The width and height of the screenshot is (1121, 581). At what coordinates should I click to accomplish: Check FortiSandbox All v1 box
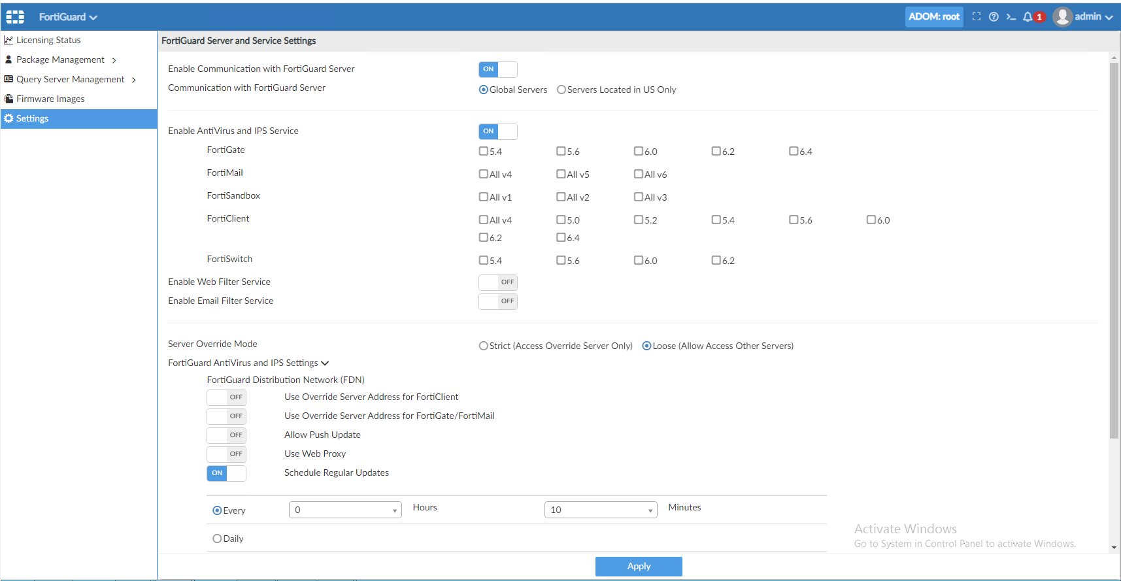coord(484,197)
